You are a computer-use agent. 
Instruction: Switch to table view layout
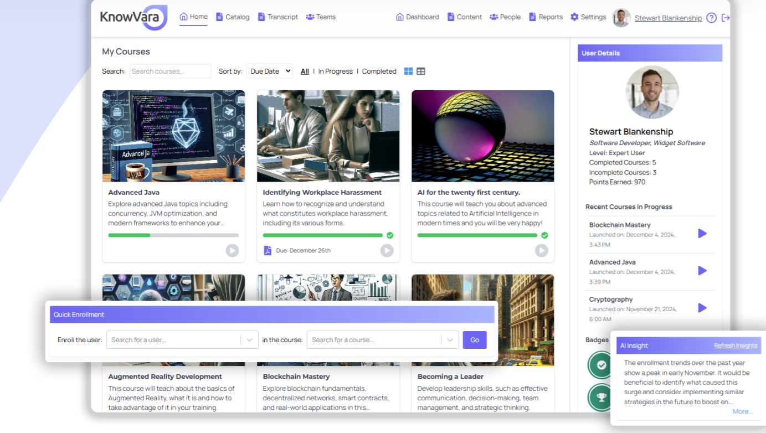pyautogui.click(x=421, y=71)
